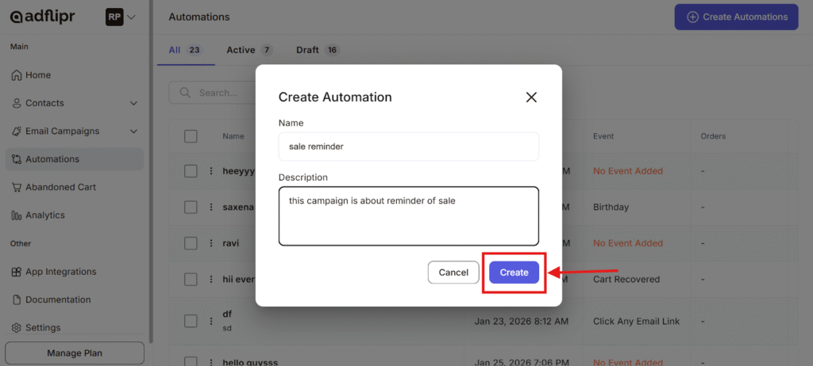Click the Home icon in sidebar

click(x=17, y=75)
